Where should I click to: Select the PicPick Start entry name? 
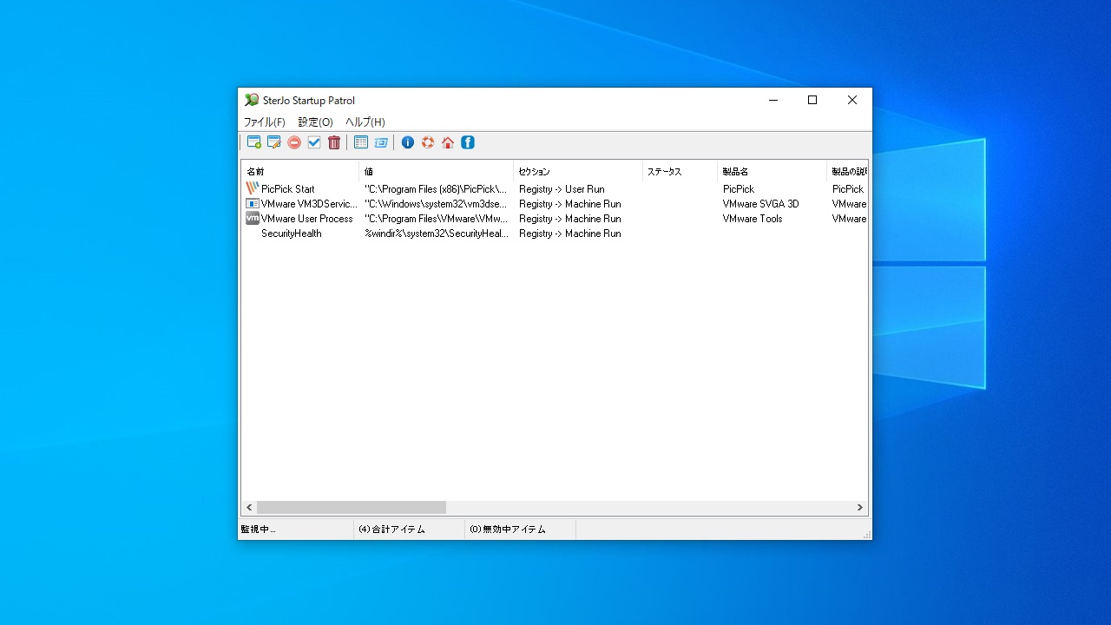pyautogui.click(x=288, y=189)
